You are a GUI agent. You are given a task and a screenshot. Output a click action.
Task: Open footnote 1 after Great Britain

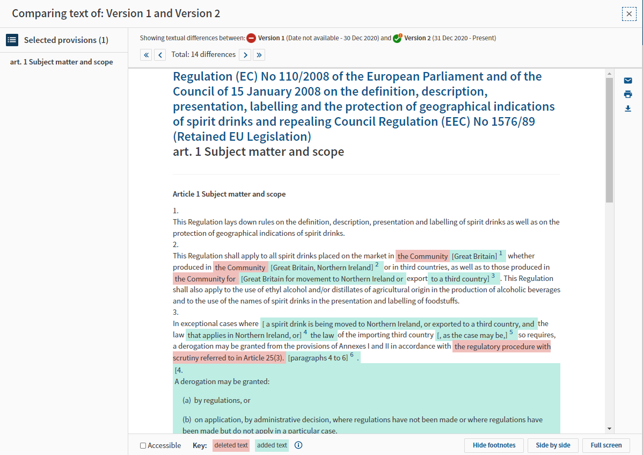point(501,253)
